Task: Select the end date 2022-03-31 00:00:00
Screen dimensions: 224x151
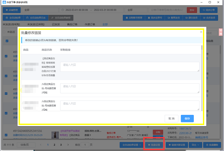Action: coord(105,10)
